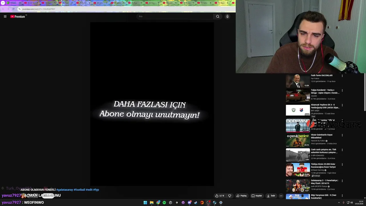Screen dimensions: 366x206
Task: Open options menu for Galatasaray Fenerbahçe video
Action: tap(342, 181)
